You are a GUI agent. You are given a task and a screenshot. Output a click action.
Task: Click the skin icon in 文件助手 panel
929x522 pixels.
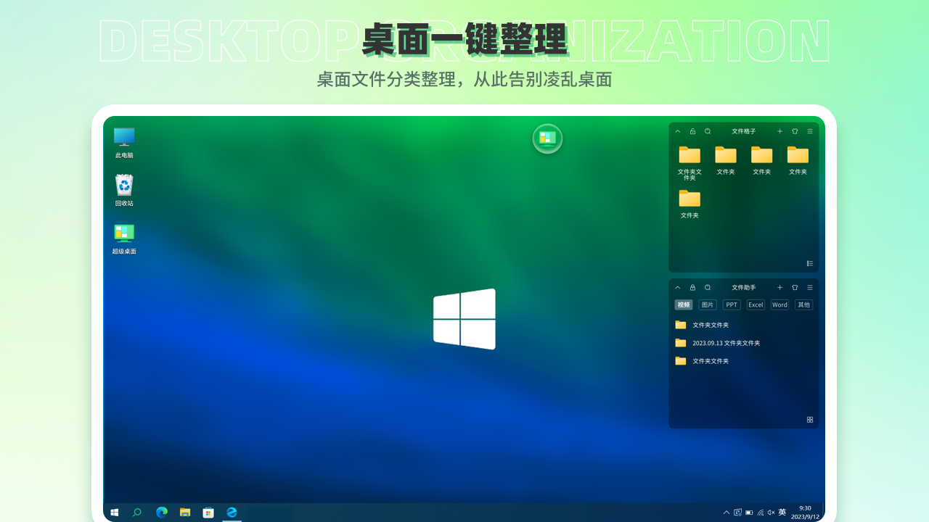(x=795, y=287)
